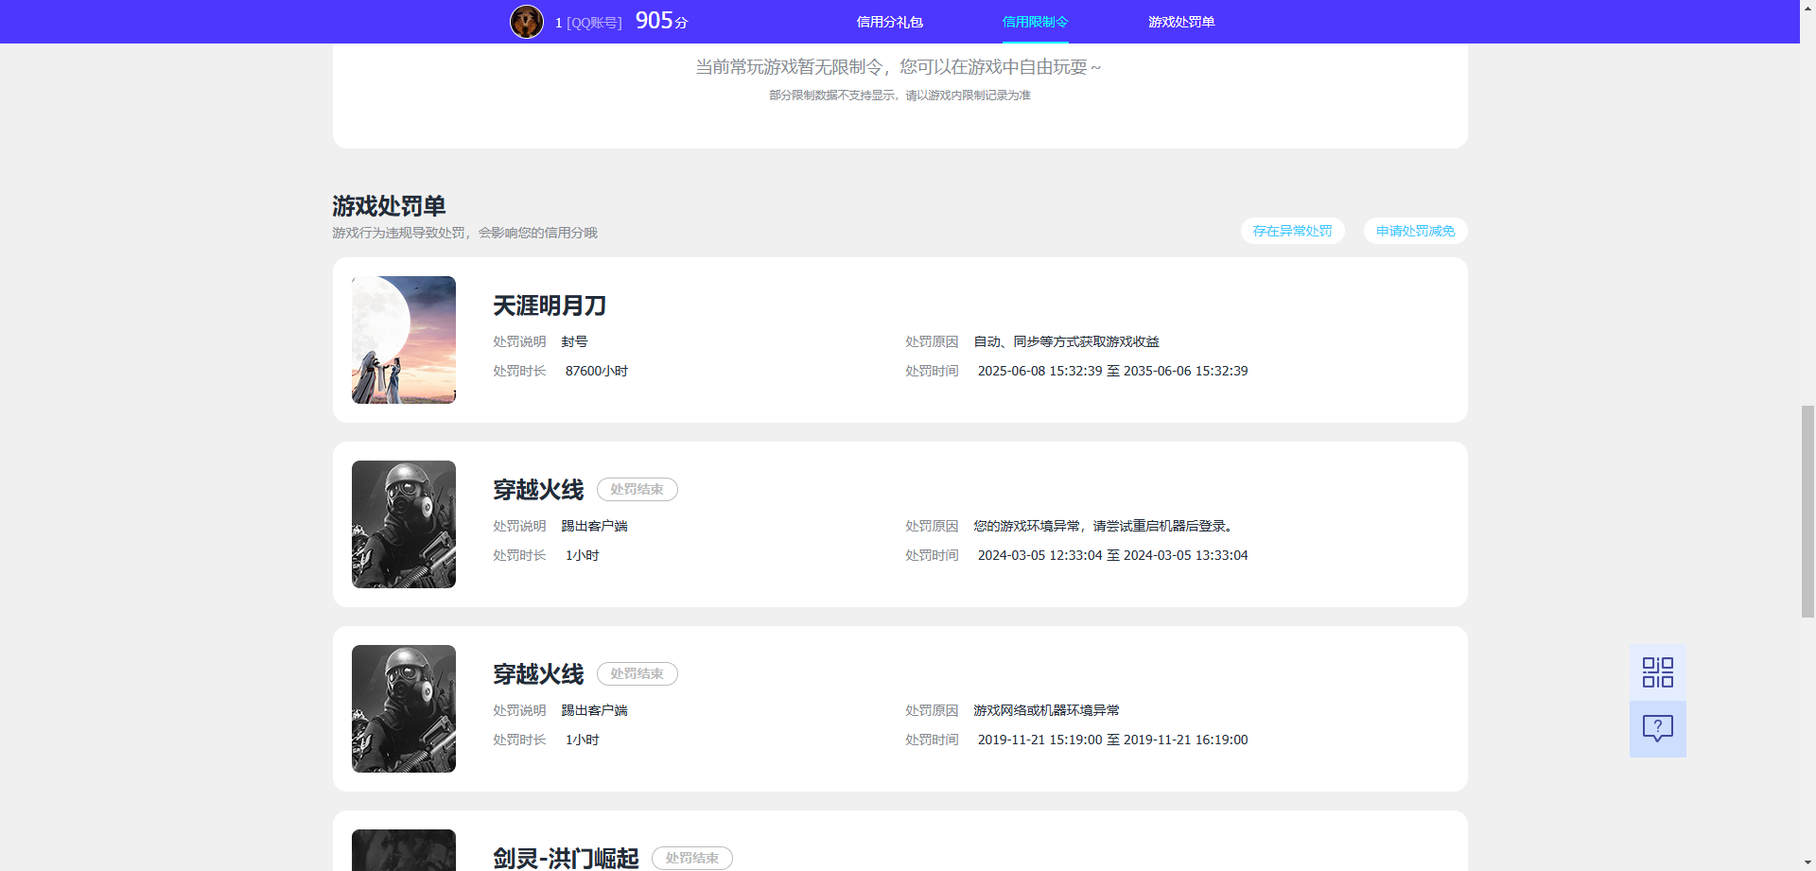1816x871 pixels.
Task: Click the 天涯明月刀 title link
Action: coord(549,305)
